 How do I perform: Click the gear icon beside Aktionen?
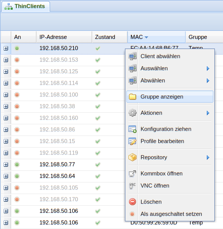click(132, 113)
